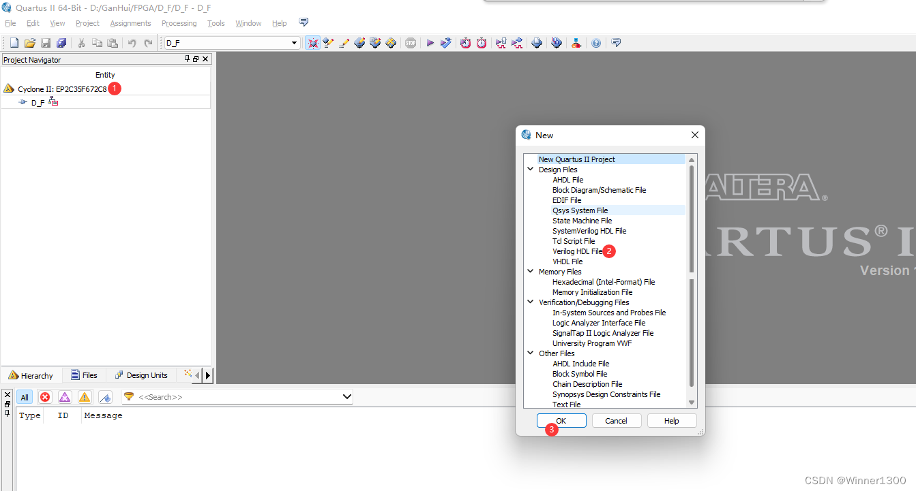Click the Undo arrow toolbar icon
The width and height of the screenshot is (916, 491).
[x=132, y=43]
